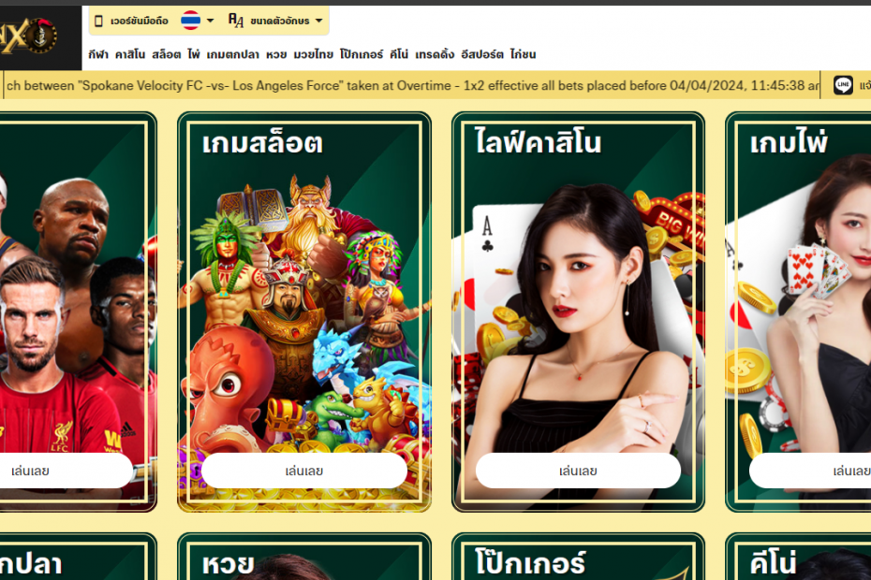
Task: Click the LINE chat icon
Action: pos(843,85)
